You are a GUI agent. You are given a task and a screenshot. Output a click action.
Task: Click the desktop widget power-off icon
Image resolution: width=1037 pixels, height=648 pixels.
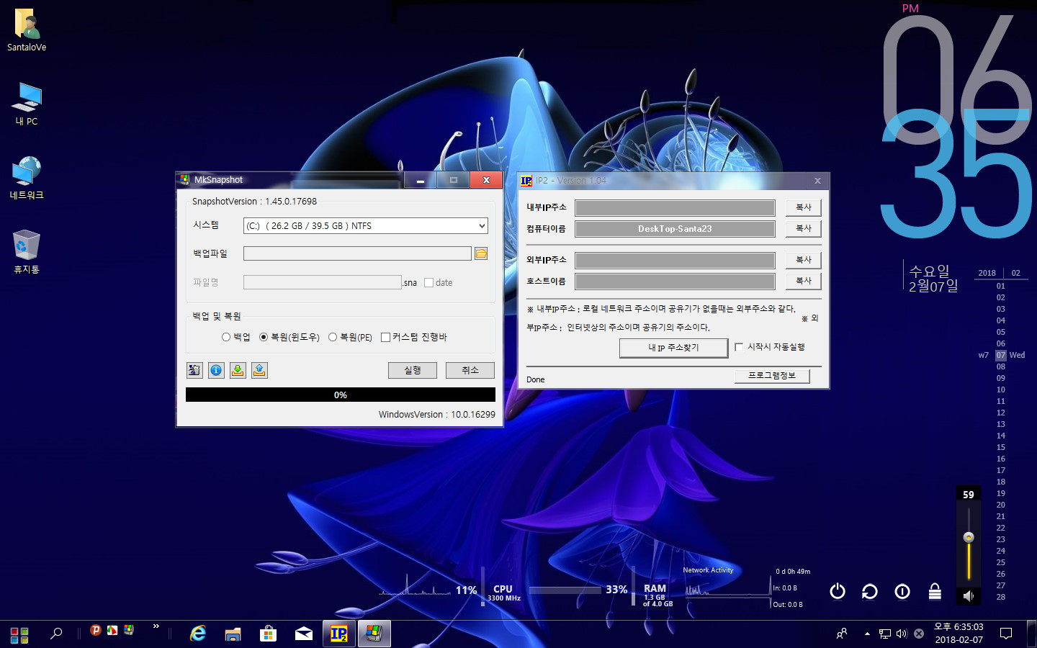click(838, 591)
